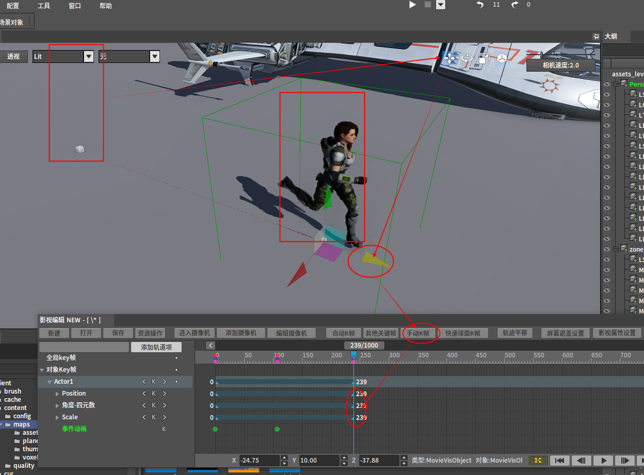
Task: Select the scale gizmo tool in viewport
Action: tap(484, 58)
